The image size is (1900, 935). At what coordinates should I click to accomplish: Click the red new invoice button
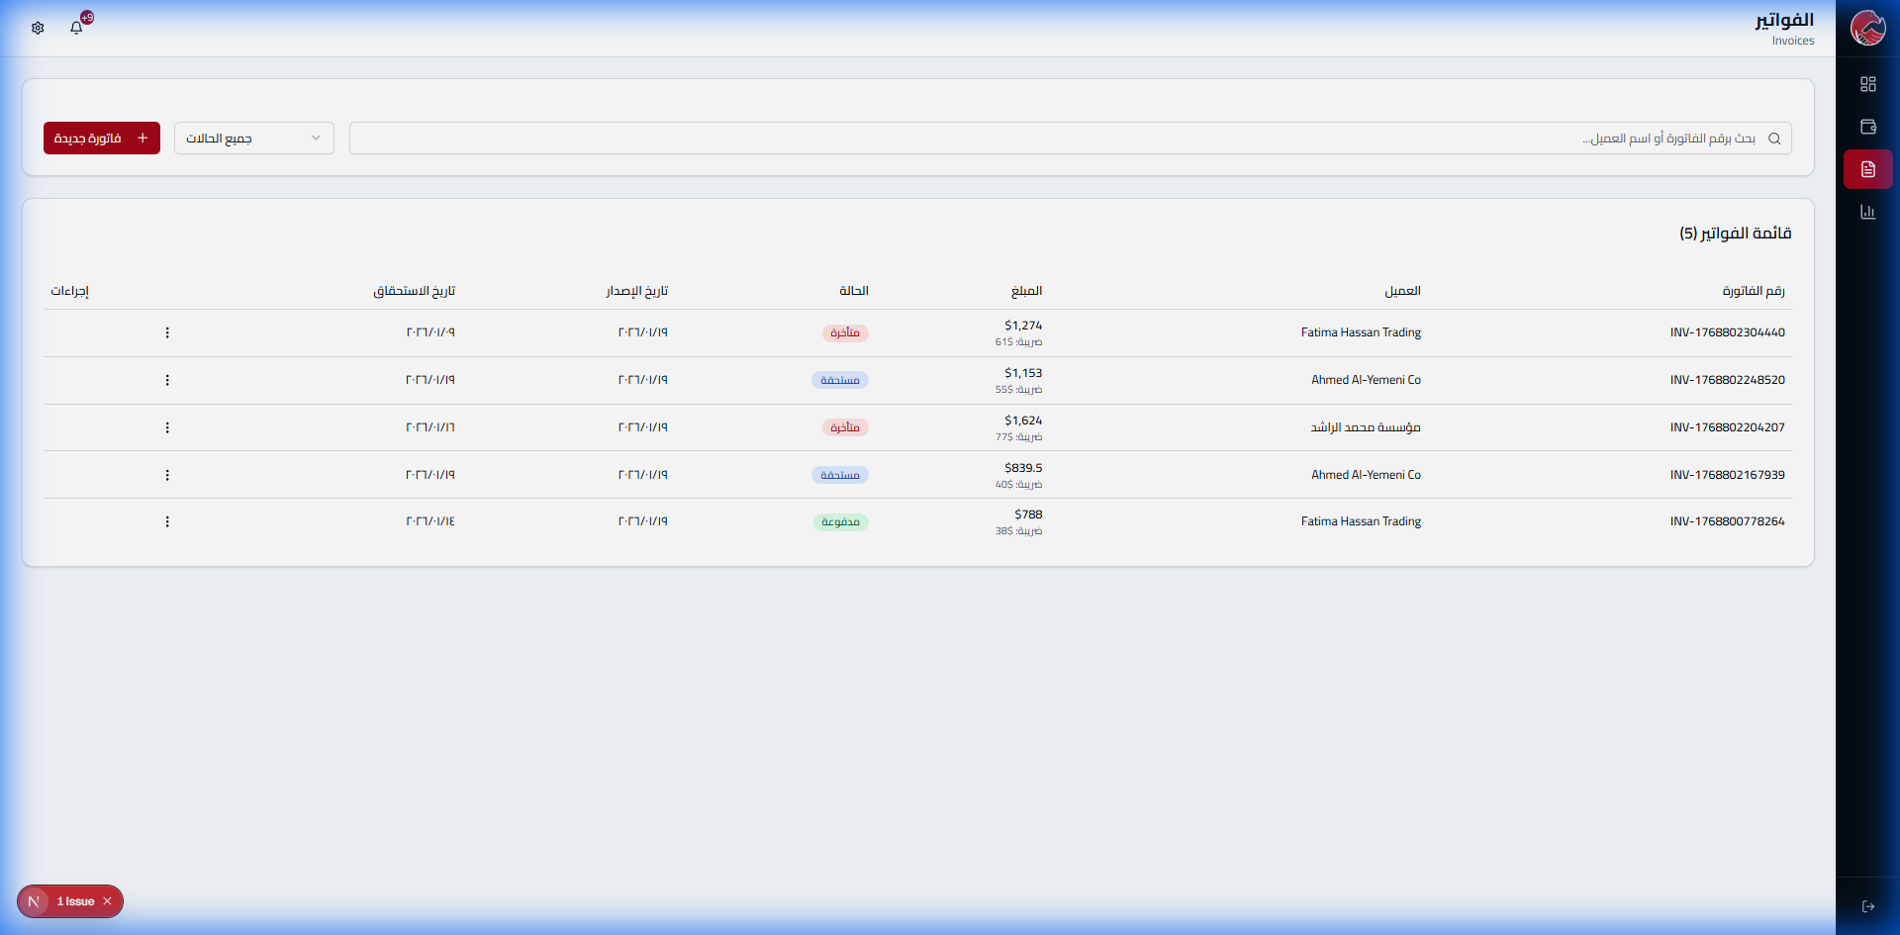click(x=101, y=139)
